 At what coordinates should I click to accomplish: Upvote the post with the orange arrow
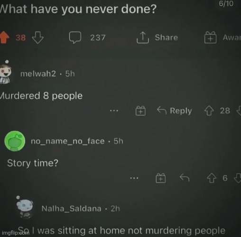(4, 38)
